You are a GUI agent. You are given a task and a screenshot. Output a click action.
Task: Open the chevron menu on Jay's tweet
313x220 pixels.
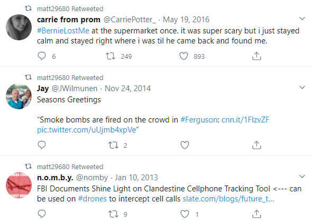[302, 87]
